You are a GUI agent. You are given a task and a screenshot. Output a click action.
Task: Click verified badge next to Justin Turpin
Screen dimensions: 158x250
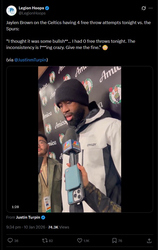pos(43,217)
